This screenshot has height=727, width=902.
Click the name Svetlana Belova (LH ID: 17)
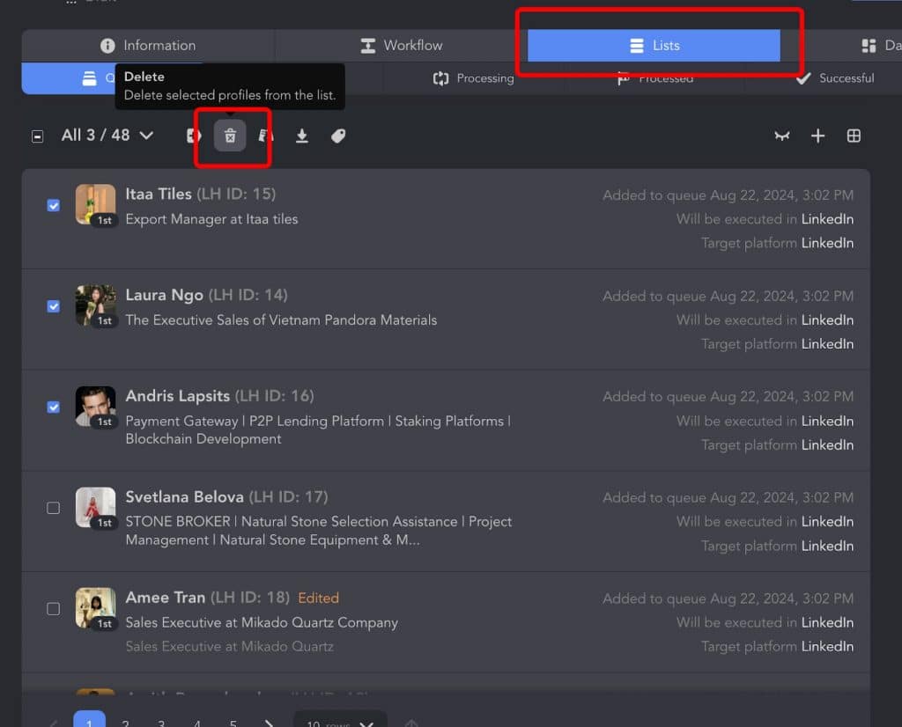tap(226, 497)
